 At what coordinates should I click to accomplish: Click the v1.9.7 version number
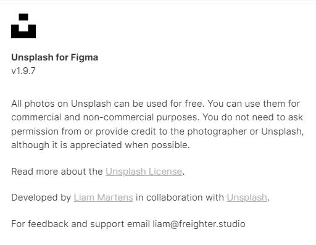click(x=23, y=71)
